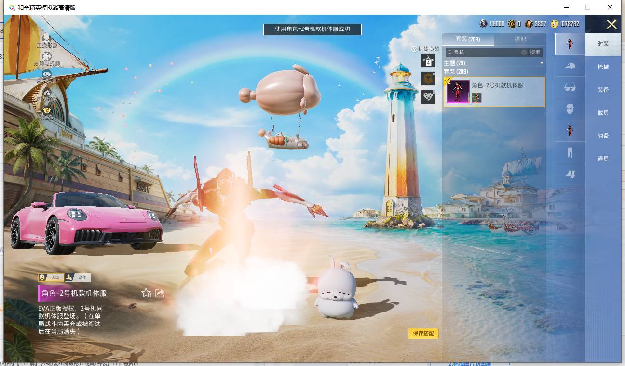The height and width of the screenshot is (366, 625).
Task: Minimize the 和平精英模拟器高清版 window
Action: 566,7
